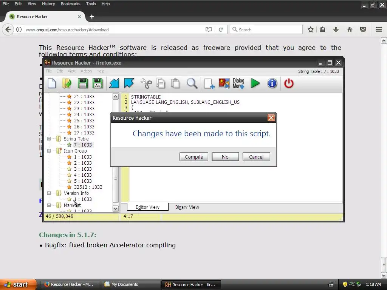Screen dimensions: 387x290
Task: Open Firefox Tools menu
Action: click(x=91, y=4)
